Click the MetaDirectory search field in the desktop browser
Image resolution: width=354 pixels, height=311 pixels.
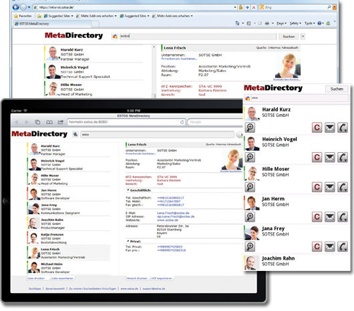coord(198,36)
